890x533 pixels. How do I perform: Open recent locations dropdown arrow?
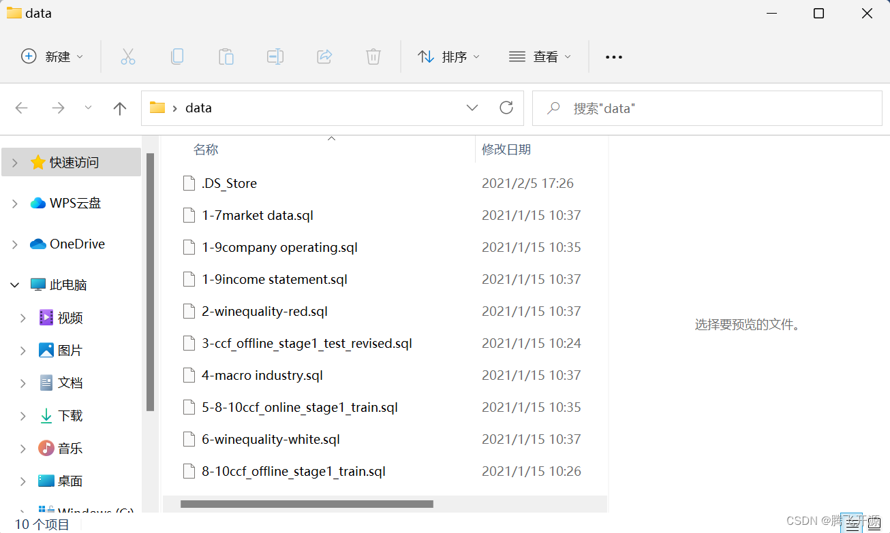(88, 108)
